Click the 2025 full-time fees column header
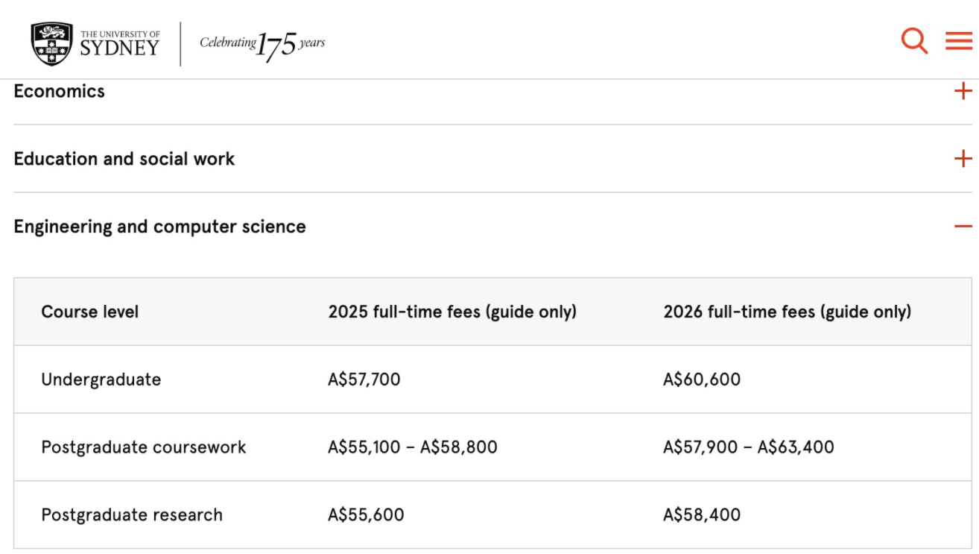This screenshot has width=979, height=554. [452, 312]
